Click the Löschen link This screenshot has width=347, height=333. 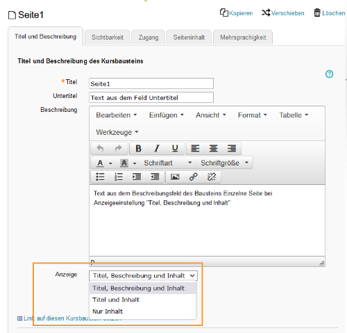(330, 13)
